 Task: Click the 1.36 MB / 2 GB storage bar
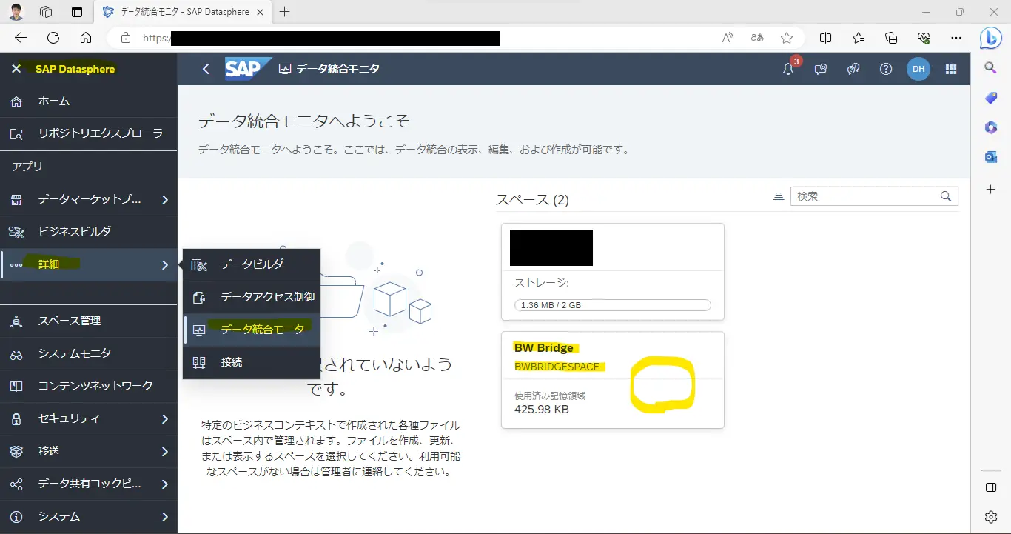coord(613,305)
